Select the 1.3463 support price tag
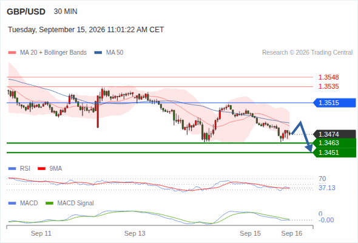The image size is (358, 243). (x=334, y=143)
